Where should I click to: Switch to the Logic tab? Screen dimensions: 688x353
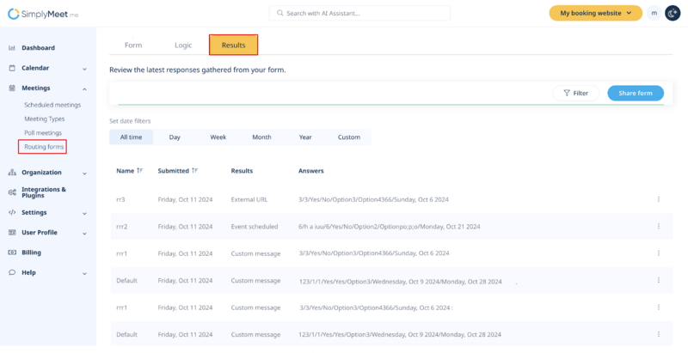click(x=183, y=46)
